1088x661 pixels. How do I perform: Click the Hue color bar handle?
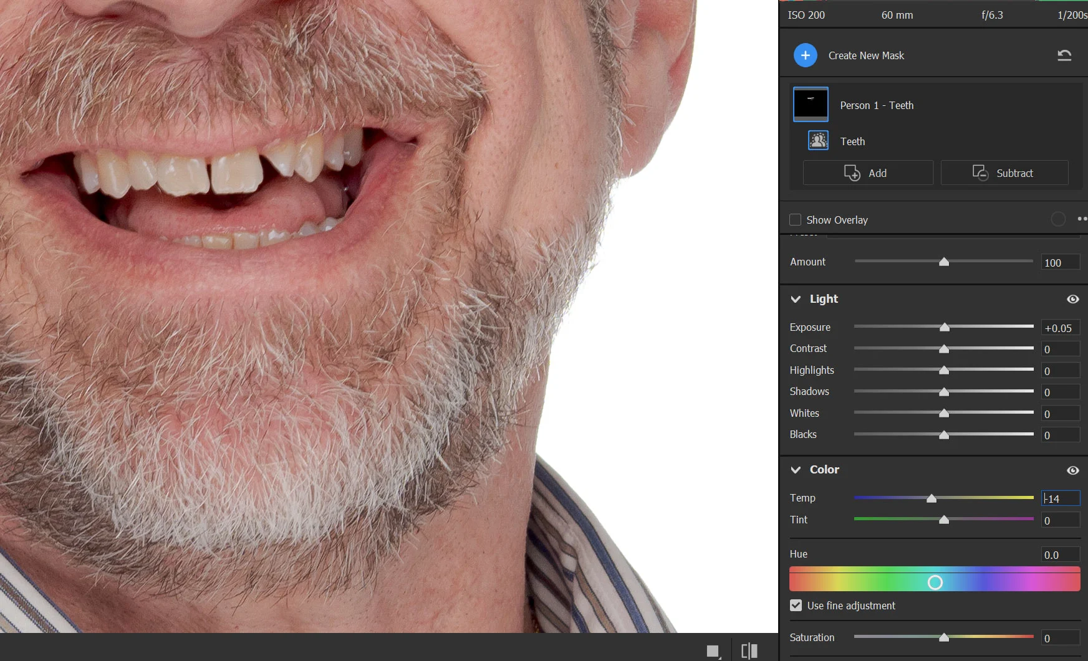tap(935, 583)
